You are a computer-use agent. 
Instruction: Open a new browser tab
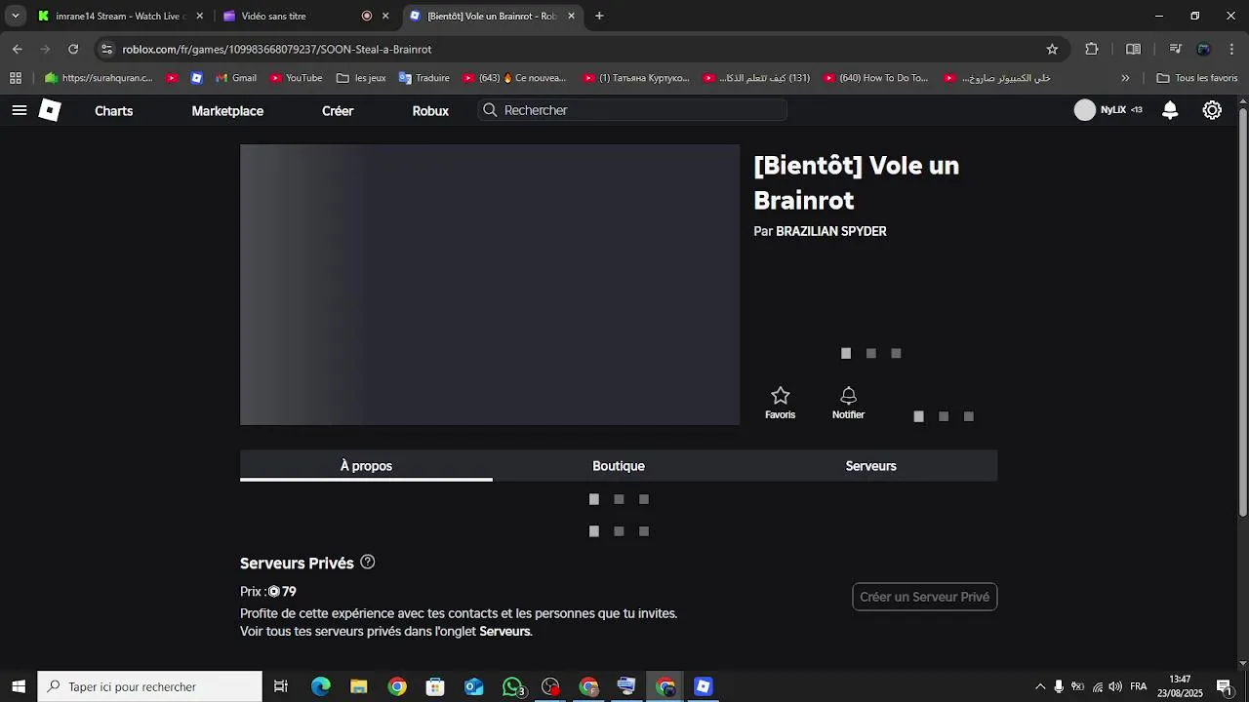pyautogui.click(x=599, y=16)
